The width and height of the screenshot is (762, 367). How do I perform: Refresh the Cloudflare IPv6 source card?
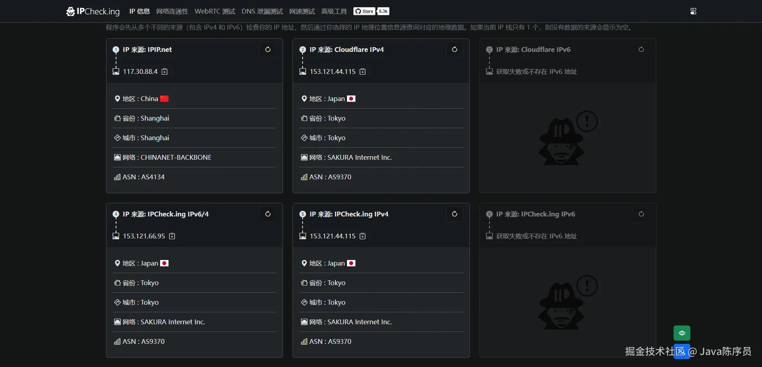pyautogui.click(x=641, y=50)
